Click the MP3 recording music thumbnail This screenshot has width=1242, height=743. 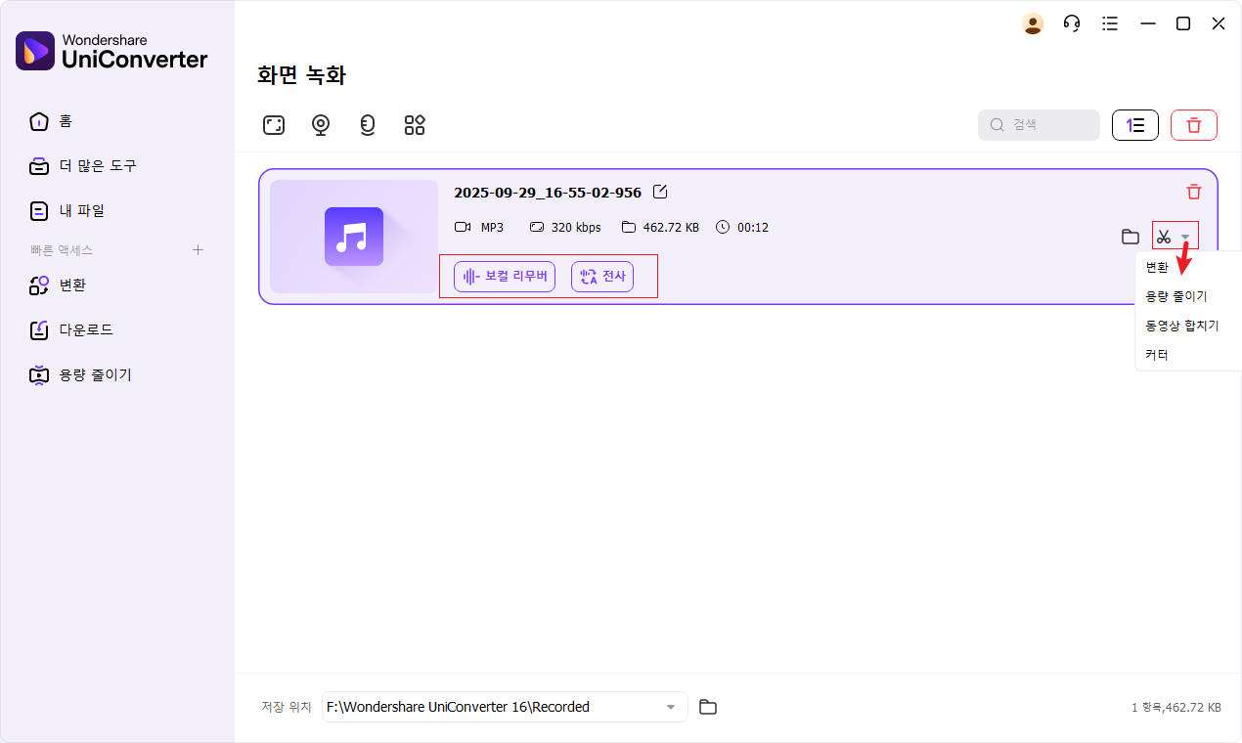click(354, 237)
